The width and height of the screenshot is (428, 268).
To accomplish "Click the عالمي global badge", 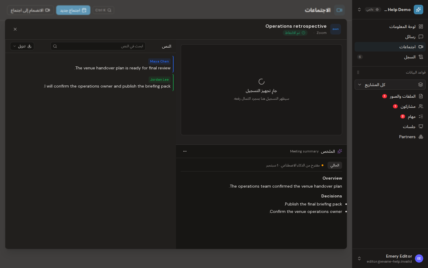I will pyautogui.click(x=373, y=10).
